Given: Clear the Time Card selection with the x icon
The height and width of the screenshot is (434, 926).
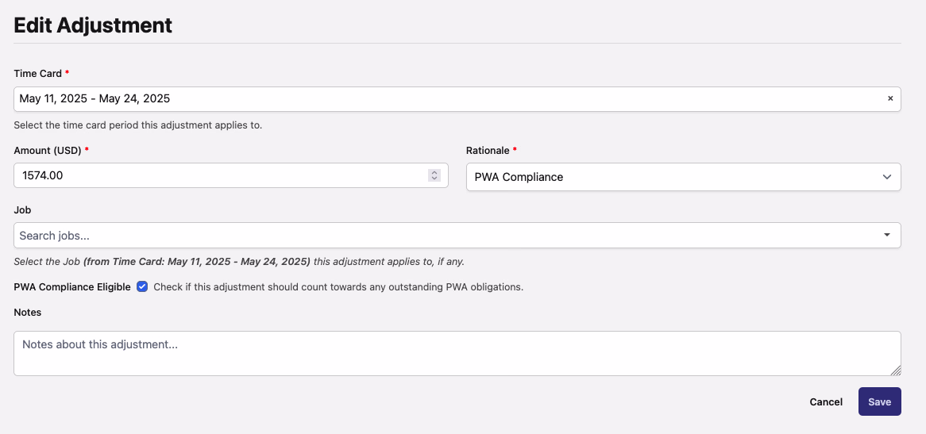Looking at the screenshot, I should coord(890,99).
